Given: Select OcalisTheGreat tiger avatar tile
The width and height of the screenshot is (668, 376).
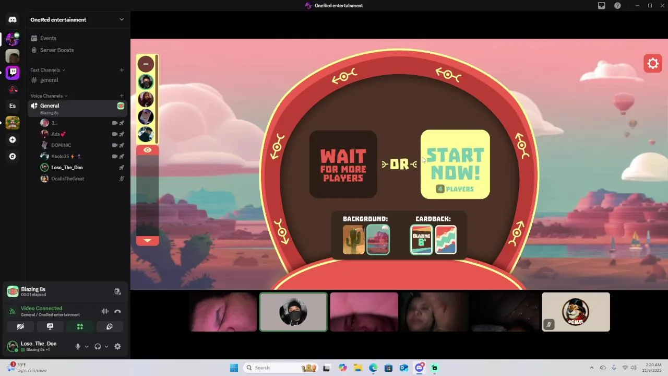Looking at the screenshot, I should pos(576,312).
